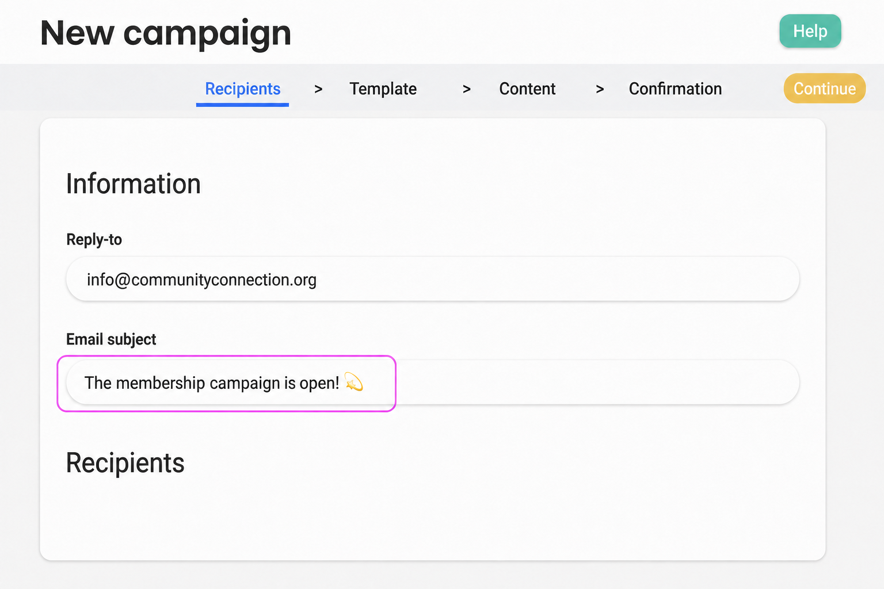Go to the Content step

527,89
